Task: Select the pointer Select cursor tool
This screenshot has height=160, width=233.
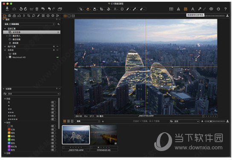Action: tap(81, 9)
